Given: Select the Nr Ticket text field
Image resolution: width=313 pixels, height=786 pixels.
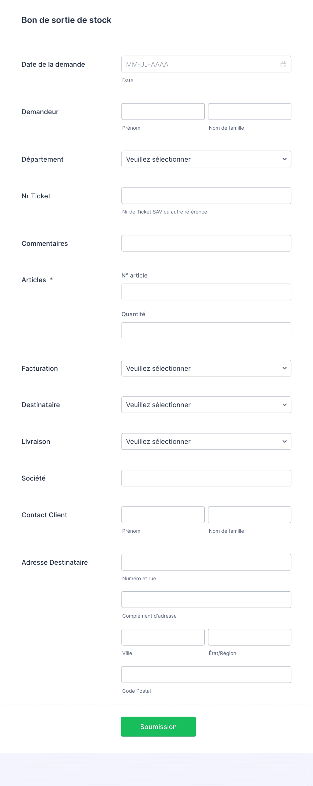Looking at the screenshot, I should (206, 196).
